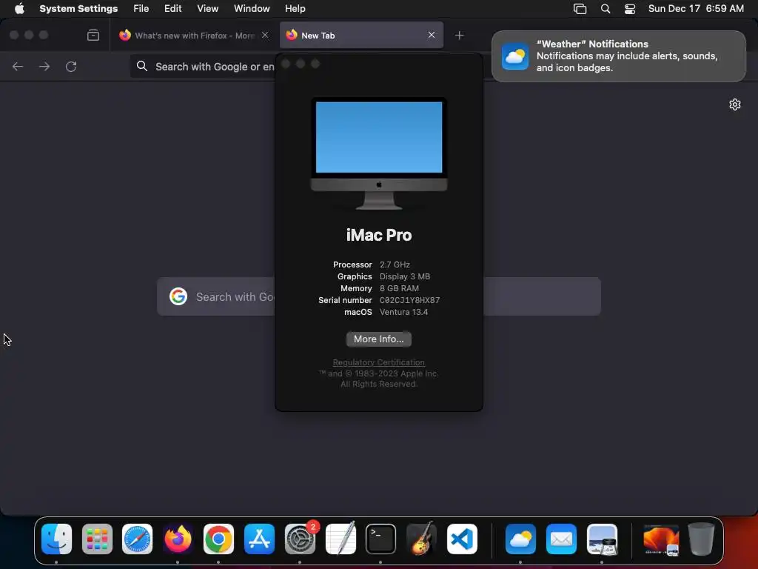Click the Firefox View icon
Viewport: 758px width, 569px height.
(x=93, y=35)
